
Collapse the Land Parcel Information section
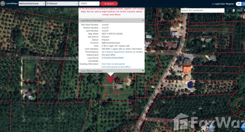point(143,20)
